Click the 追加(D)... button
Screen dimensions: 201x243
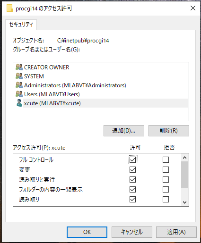tap(124, 131)
